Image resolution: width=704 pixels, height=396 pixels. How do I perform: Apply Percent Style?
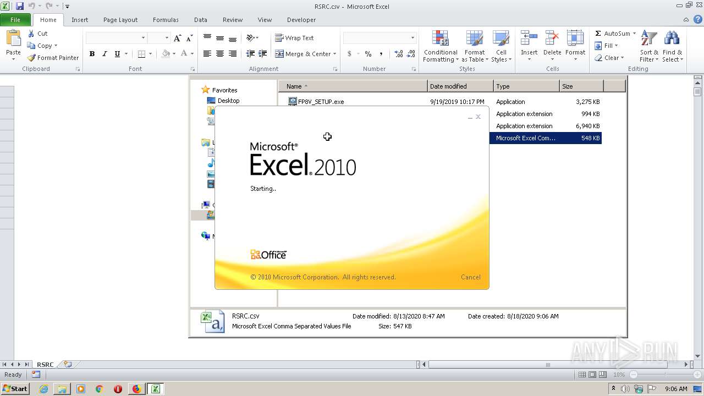[x=368, y=54]
